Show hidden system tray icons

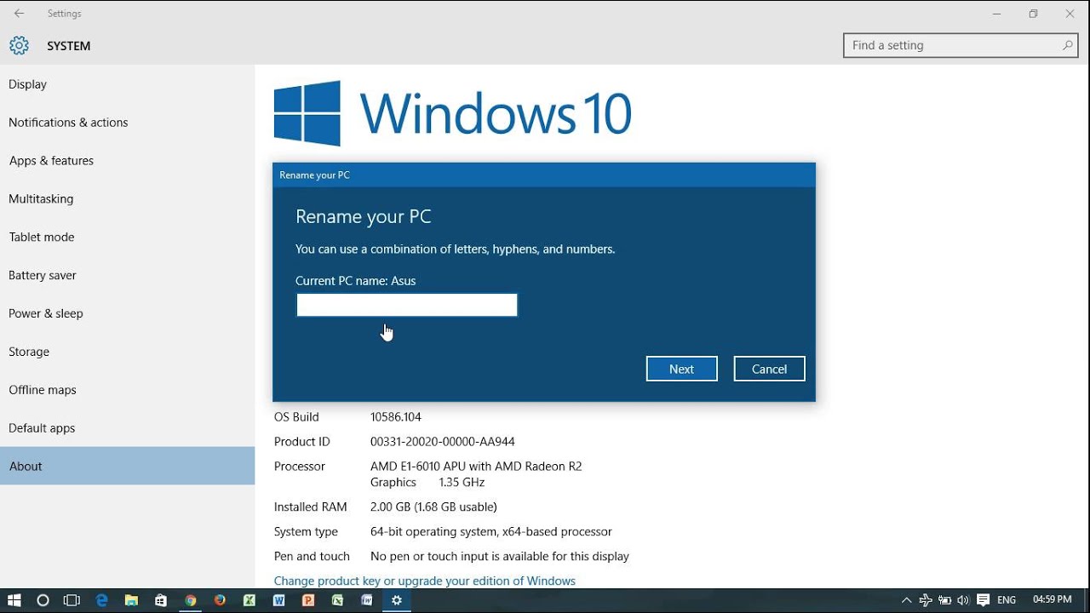coord(906,600)
